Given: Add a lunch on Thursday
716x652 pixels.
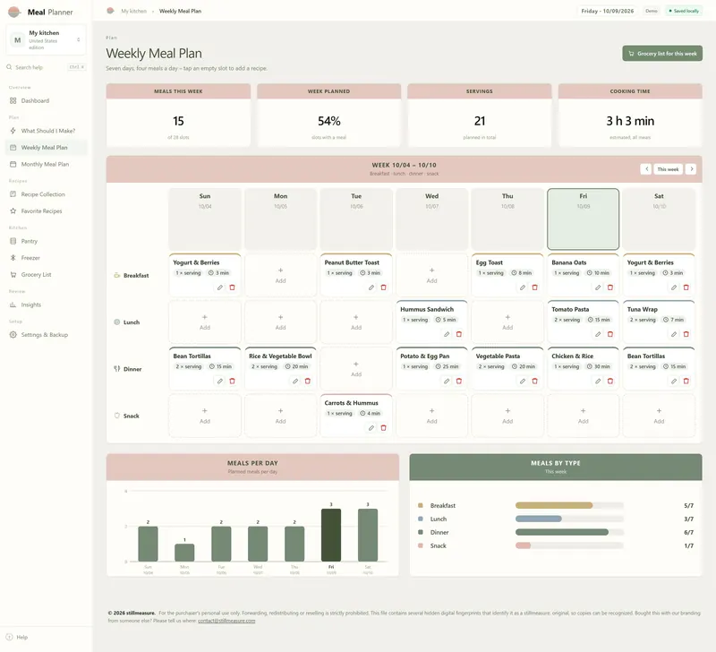Looking at the screenshot, I should (507, 322).
